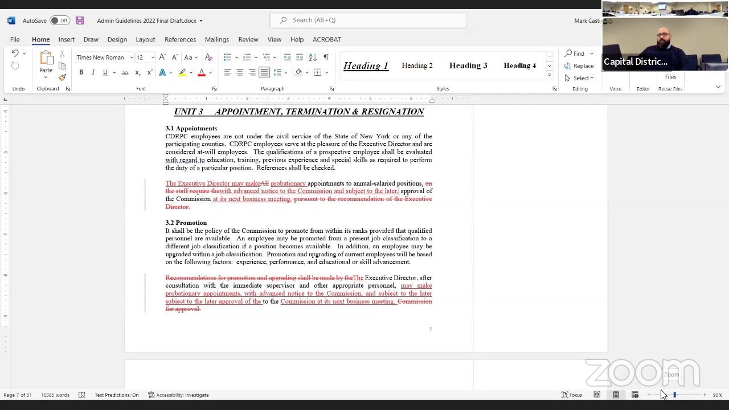This screenshot has width=729, height=410.
Task: Align text right
Action: pyautogui.click(x=252, y=72)
